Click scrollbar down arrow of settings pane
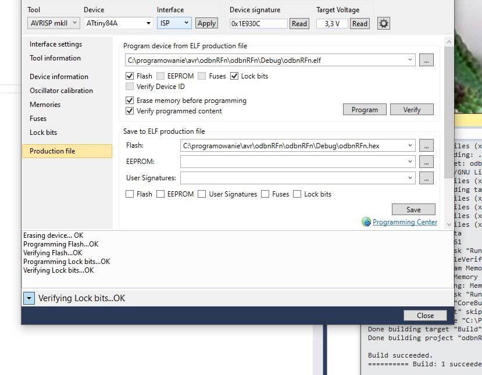 tap(449, 224)
